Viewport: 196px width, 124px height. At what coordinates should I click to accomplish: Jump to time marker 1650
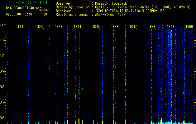tap(189, 27)
